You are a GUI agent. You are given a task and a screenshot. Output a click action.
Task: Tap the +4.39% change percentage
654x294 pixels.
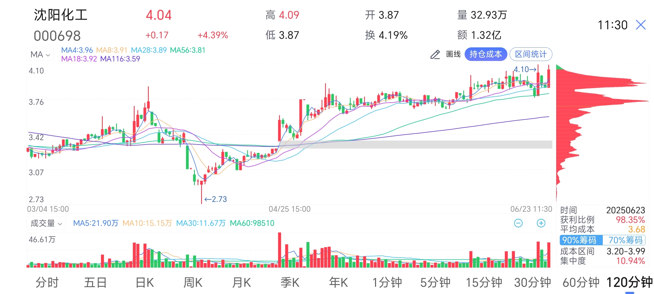pos(213,35)
